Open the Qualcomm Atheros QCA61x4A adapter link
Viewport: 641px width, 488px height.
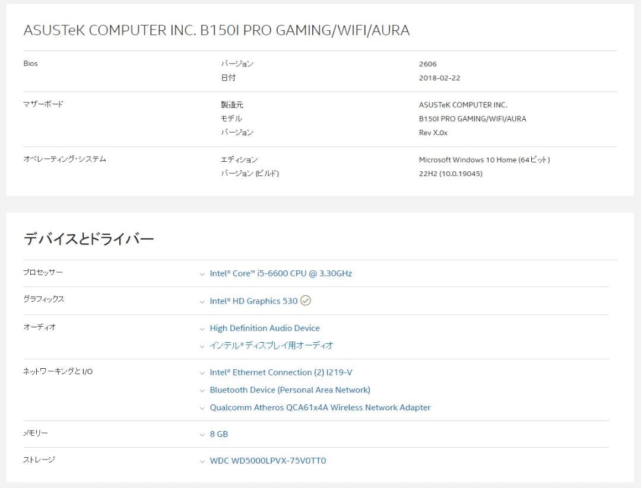320,407
